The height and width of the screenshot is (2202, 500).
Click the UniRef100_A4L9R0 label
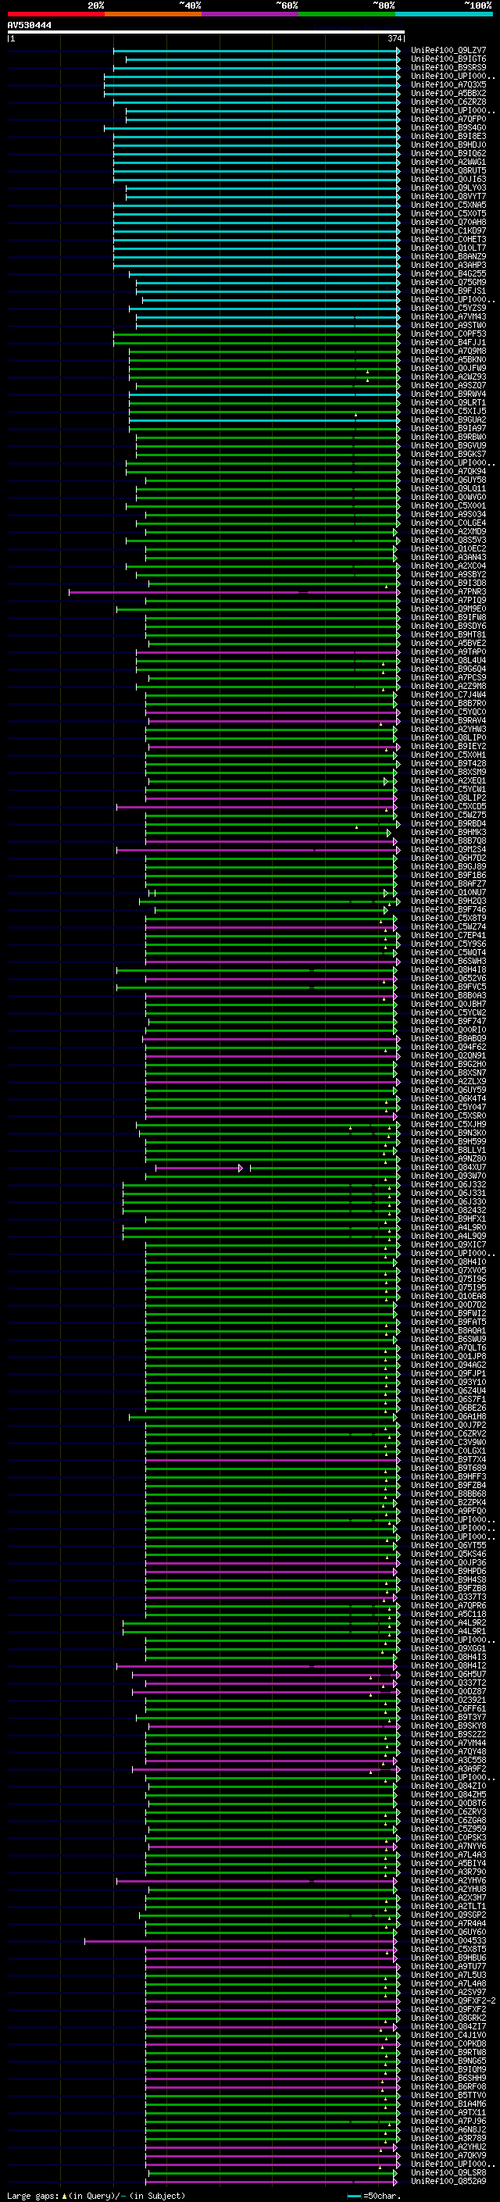[448, 1227]
